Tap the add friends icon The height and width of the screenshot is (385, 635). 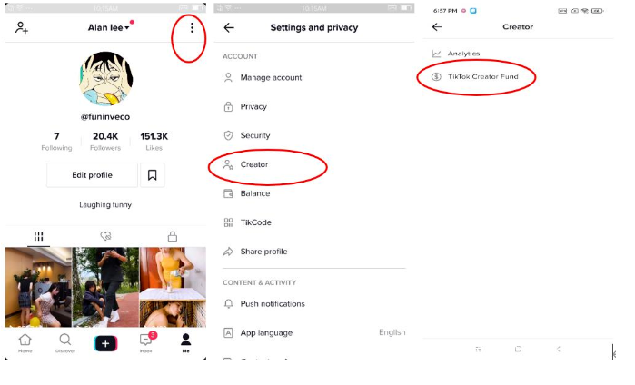point(22,28)
